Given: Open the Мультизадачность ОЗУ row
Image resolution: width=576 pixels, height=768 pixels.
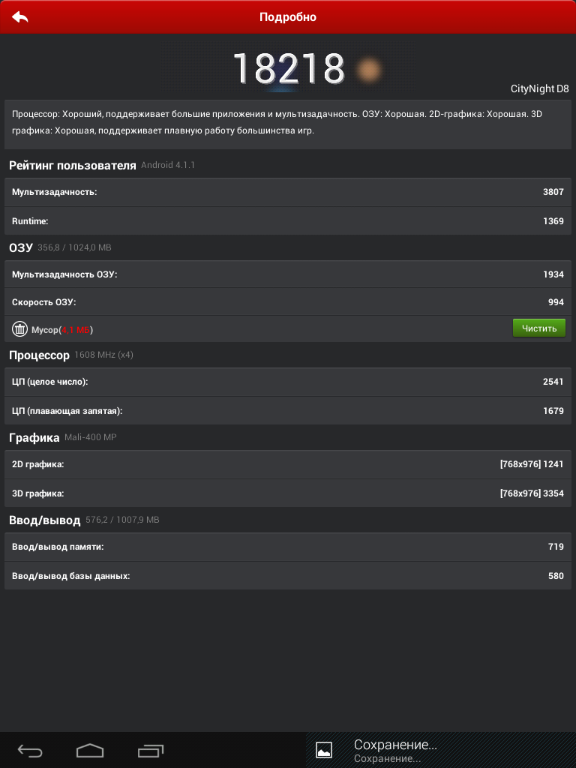Looking at the screenshot, I should coord(288,274).
